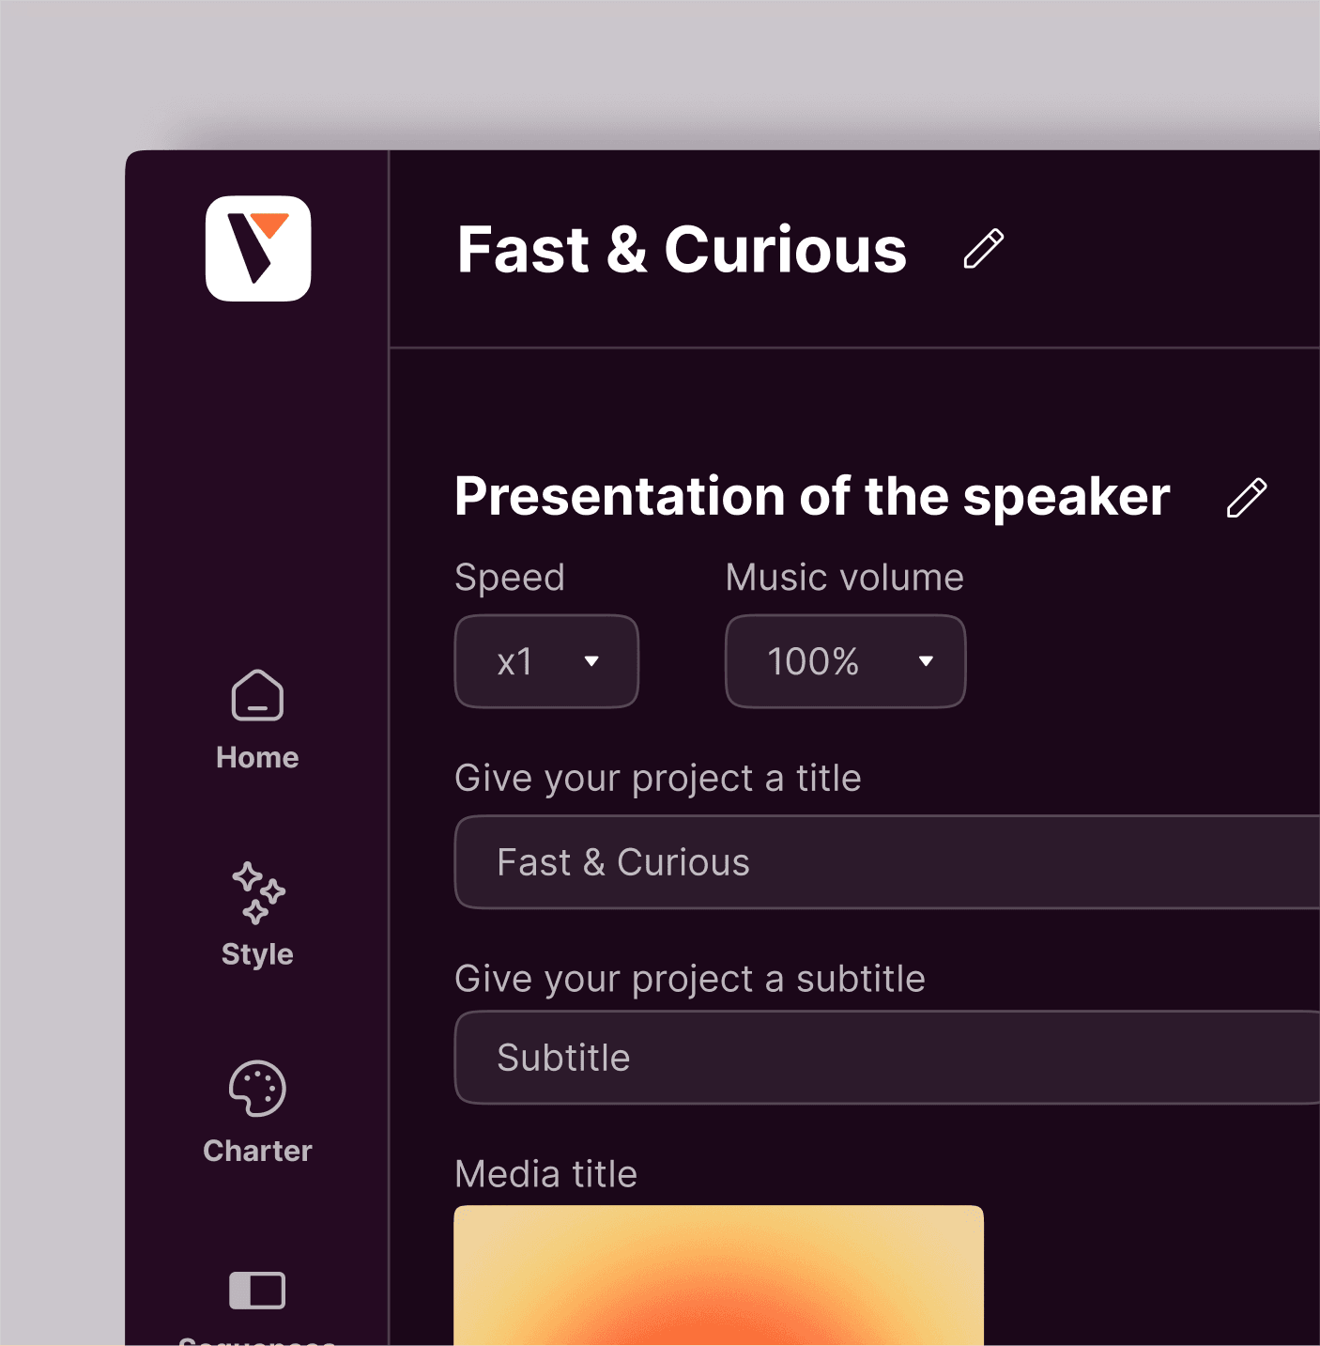This screenshot has width=1320, height=1346.
Task: Edit the Presentation of the speaker heading via pencil
Action: (x=1246, y=498)
